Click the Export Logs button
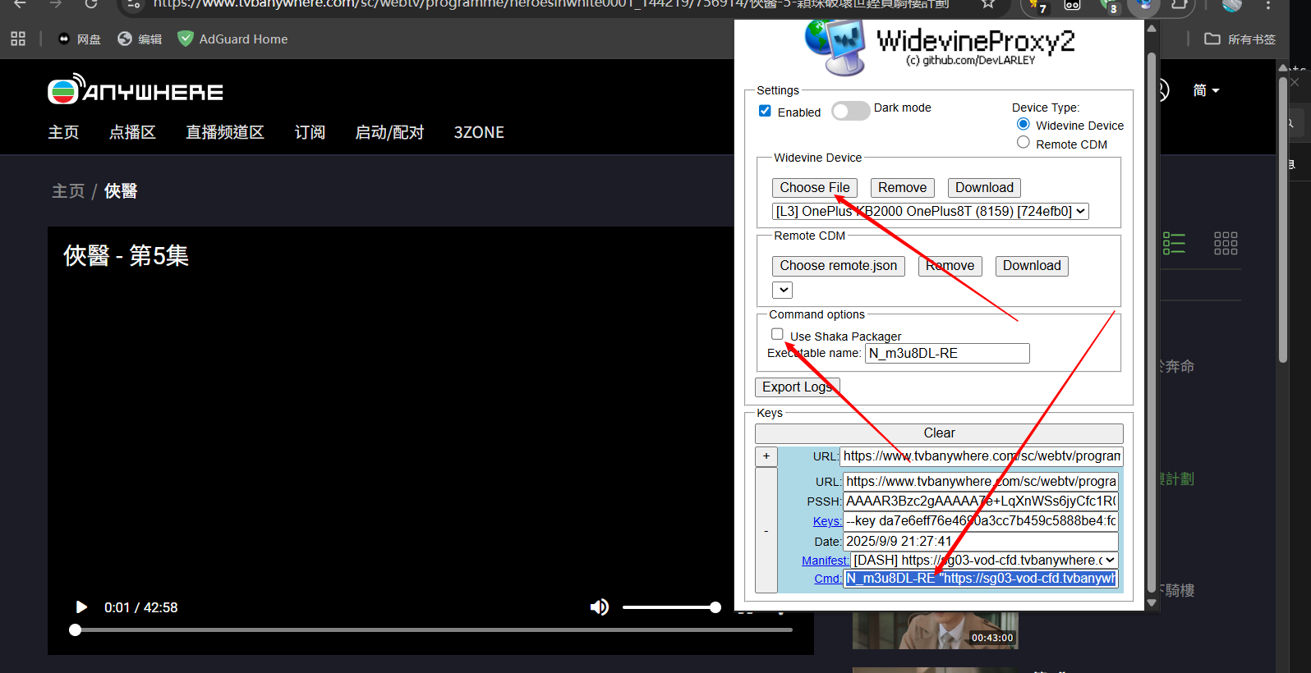 click(x=797, y=387)
